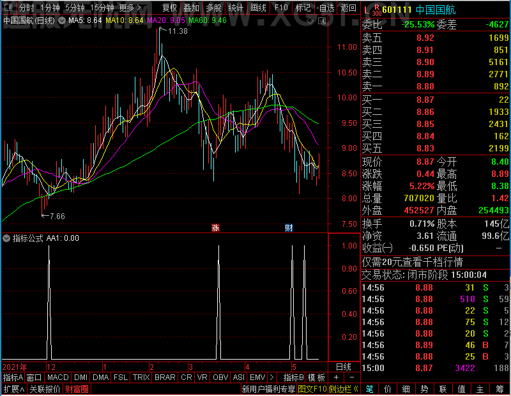Viewport: 511px width, 396px height.
Task: Click the 中国国航 stock name in quote panel
Action: pos(436,10)
